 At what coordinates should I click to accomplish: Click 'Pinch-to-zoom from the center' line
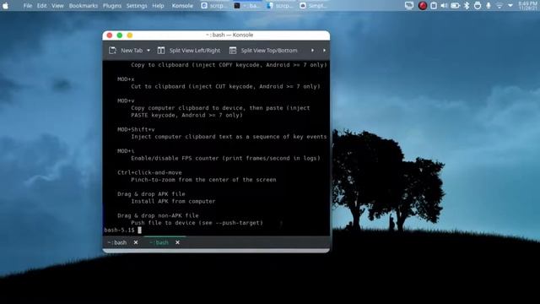click(203, 180)
